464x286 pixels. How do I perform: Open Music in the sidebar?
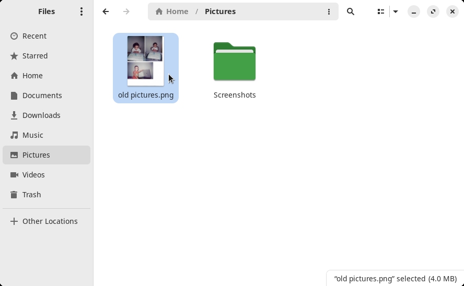coord(47,135)
